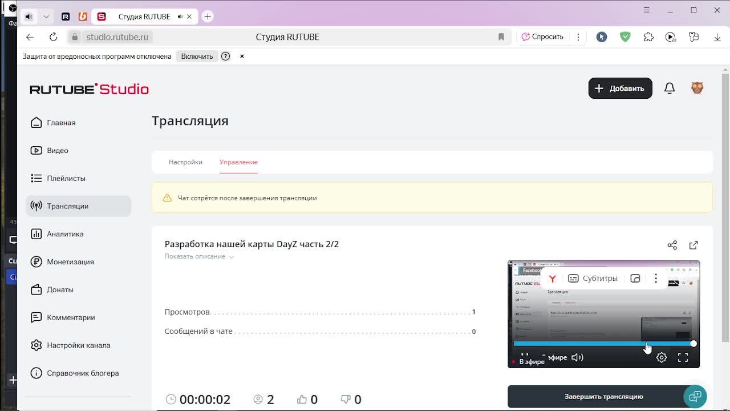Open the owl profile avatar menu
This screenshot has height=411, width=730.
tap(697, 88)
